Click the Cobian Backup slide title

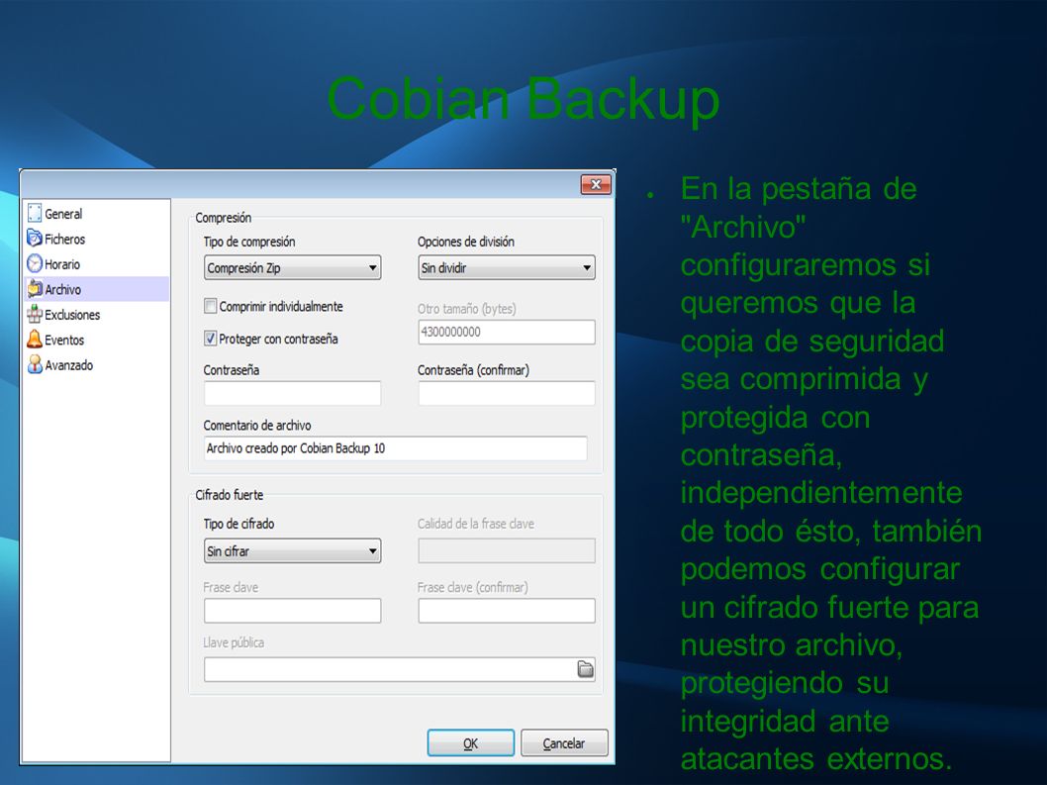523,99
